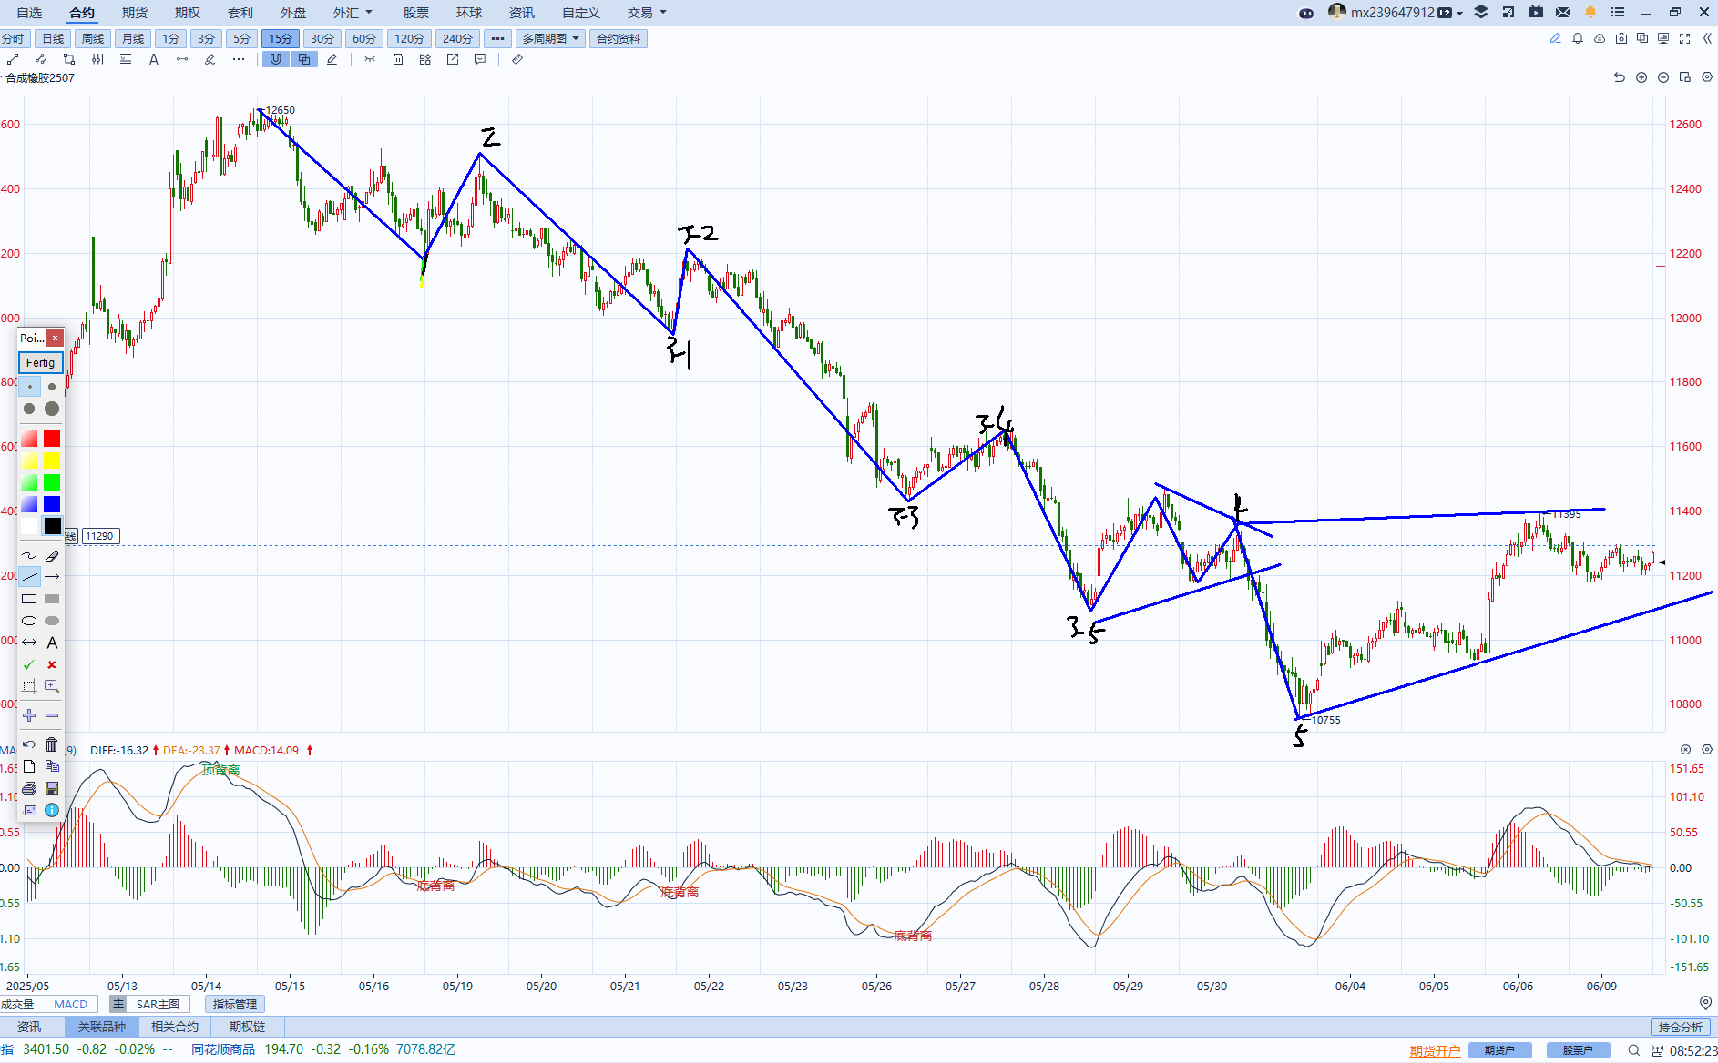The width and height of the screenshot is (1718, 1063).
Task: Select the smallest pen size dot
Action: (x=29, y=387)
